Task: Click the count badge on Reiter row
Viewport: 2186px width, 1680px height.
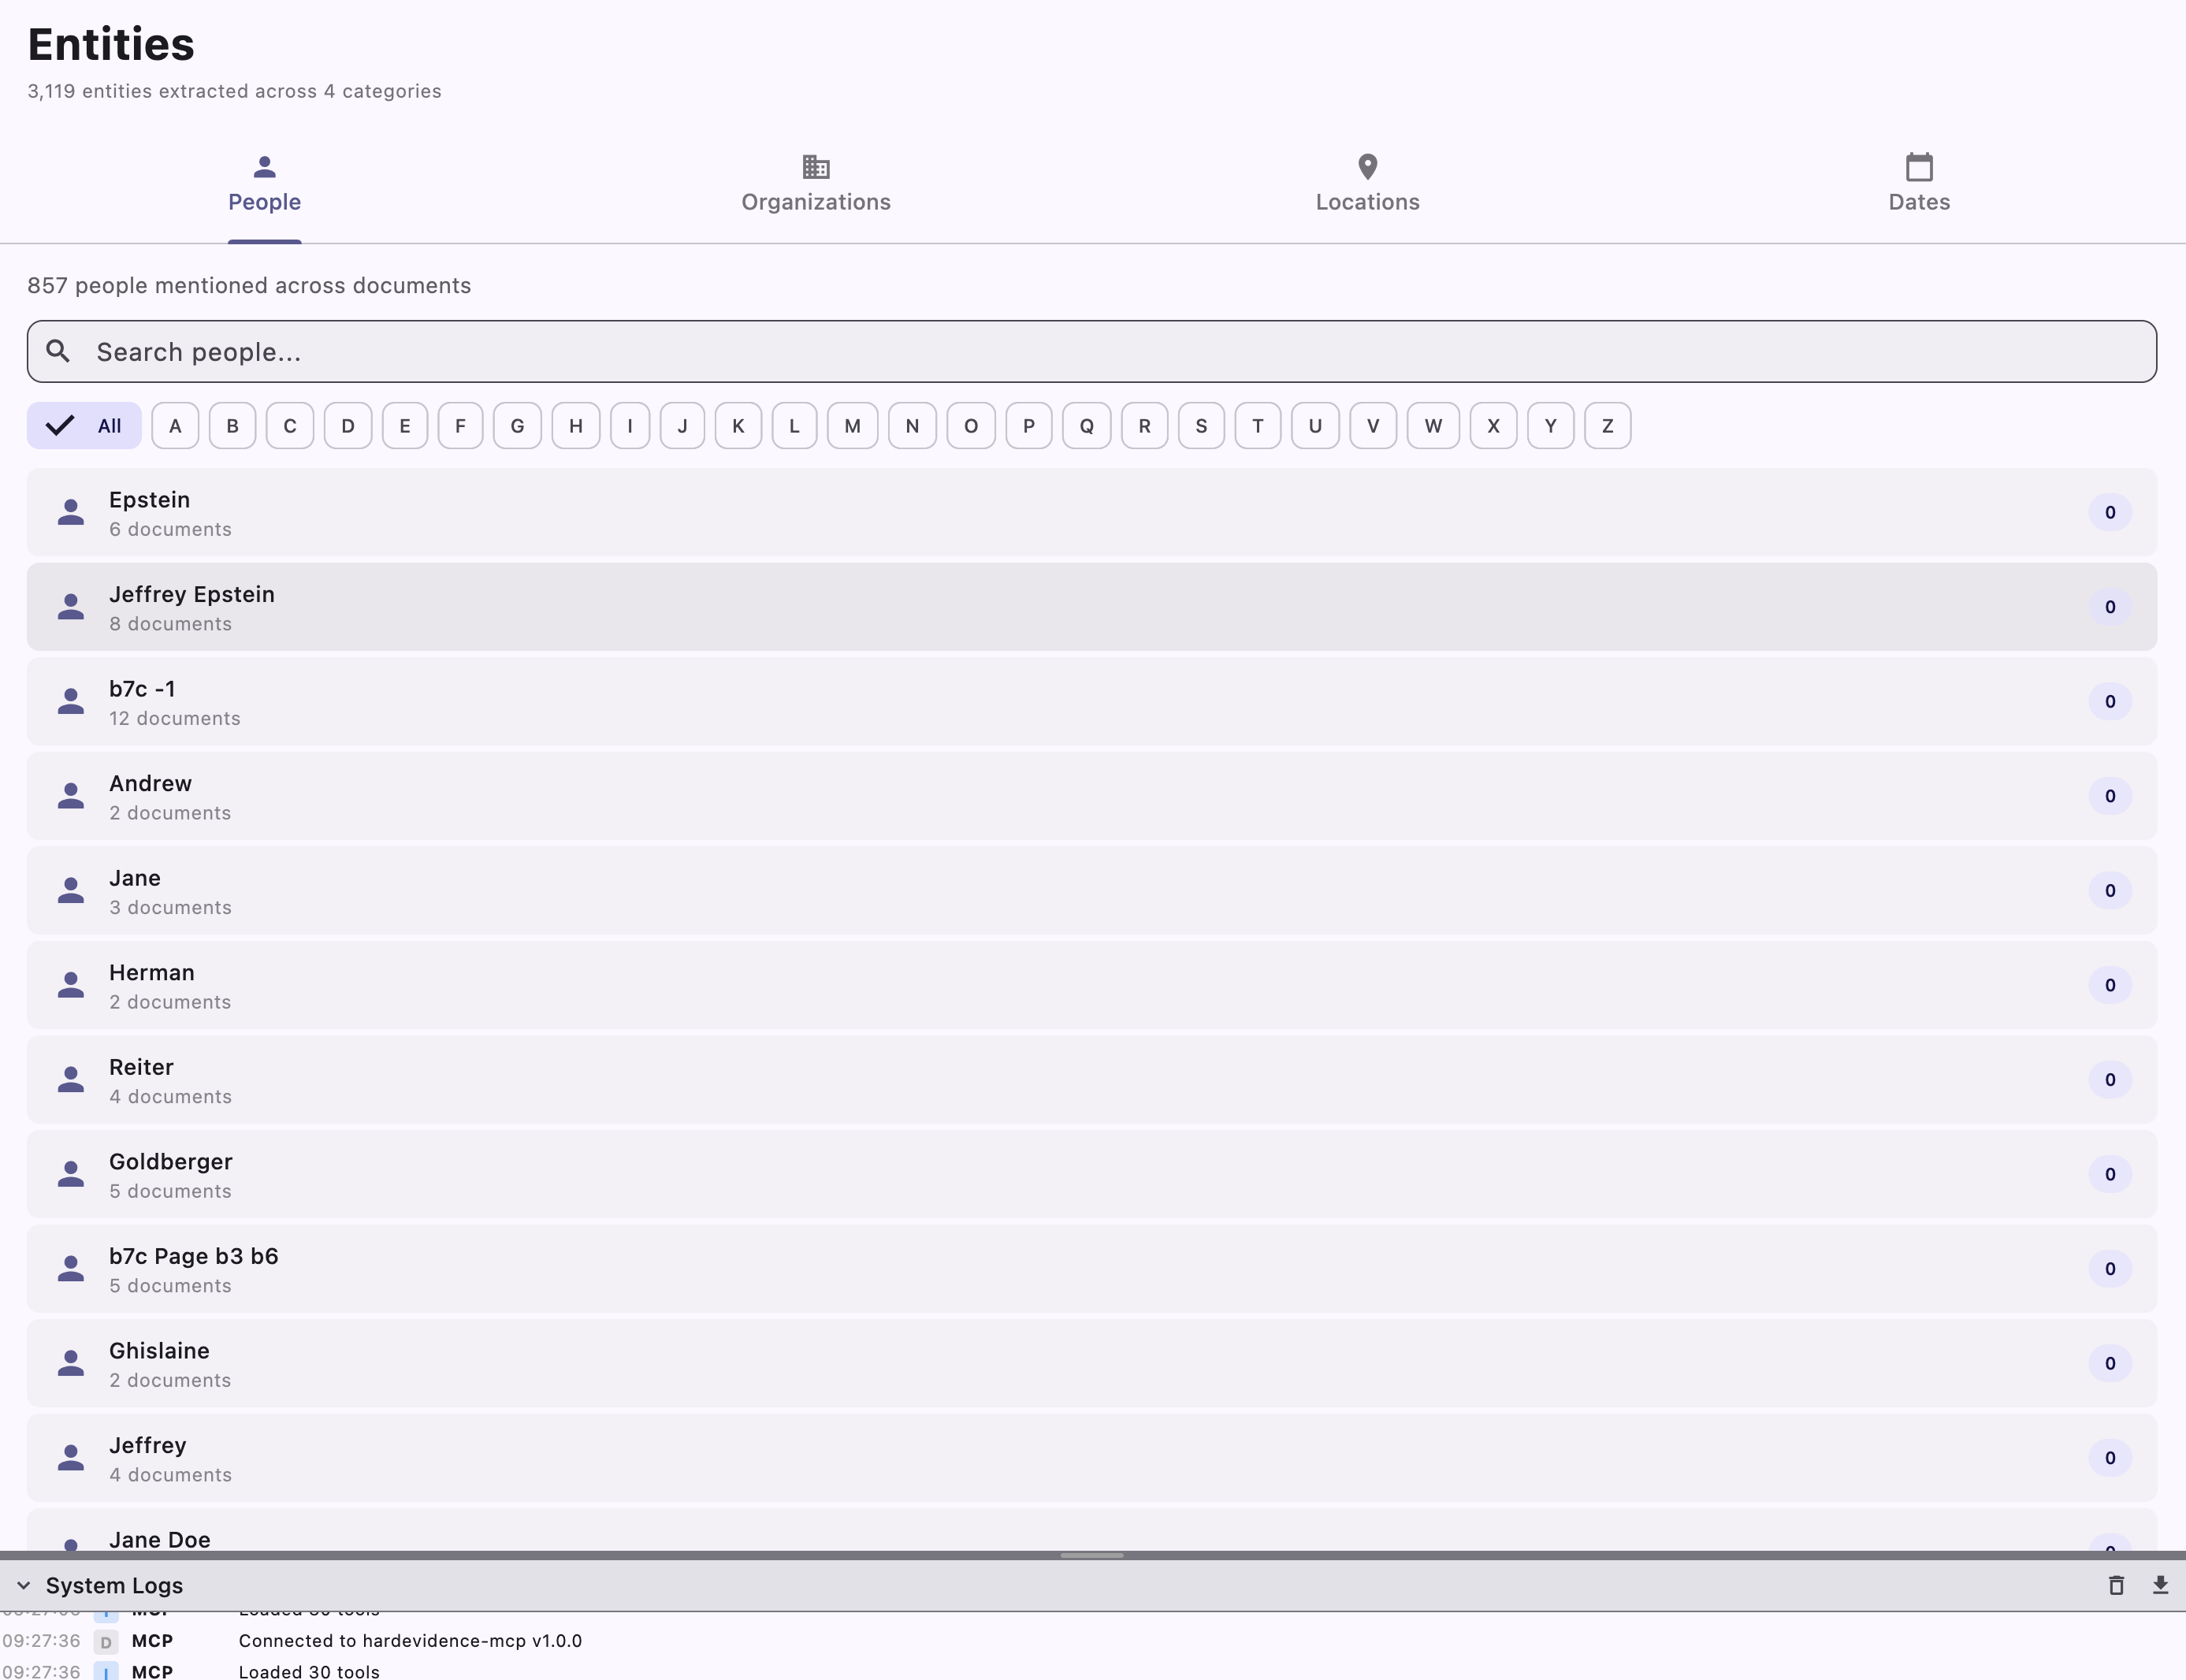Action: coord(2109,1080)
